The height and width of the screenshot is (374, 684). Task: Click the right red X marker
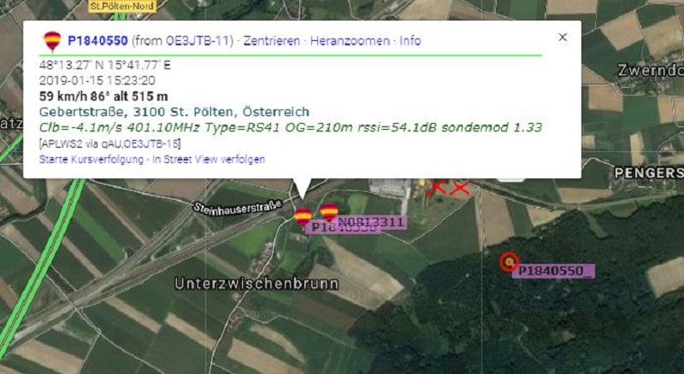pyautogui.click(x=459, y=188)
